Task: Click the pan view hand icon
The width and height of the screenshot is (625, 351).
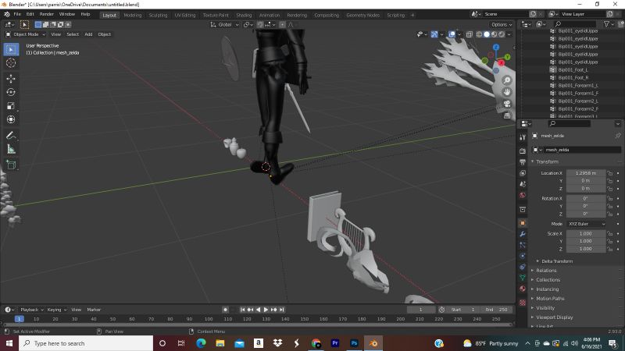Action: click(x=506, y=92)
